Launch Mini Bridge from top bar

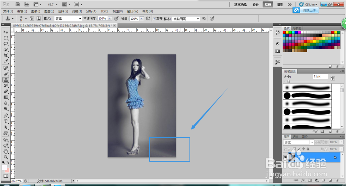(x=27, y=4)
